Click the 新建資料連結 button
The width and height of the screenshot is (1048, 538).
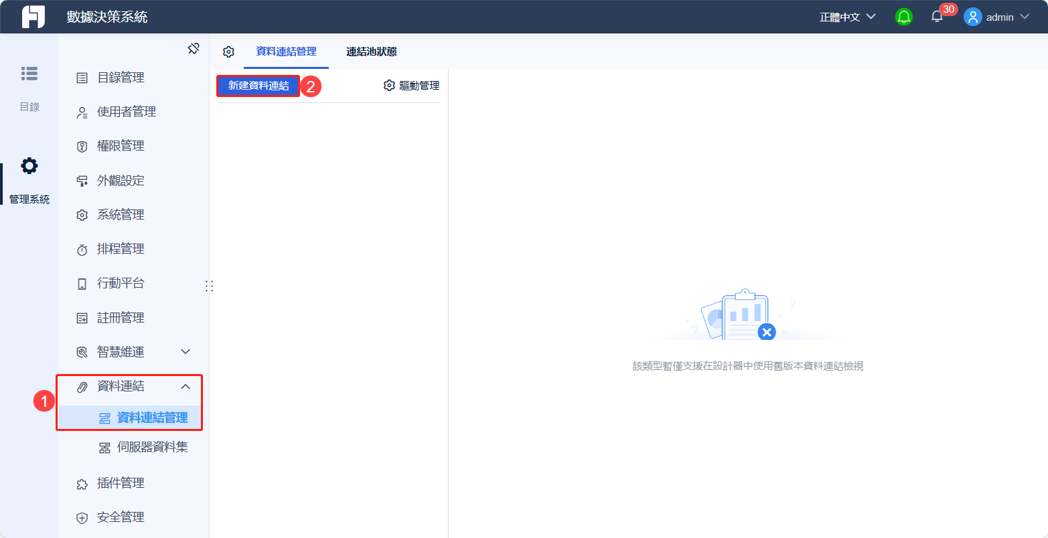(x=258, y=86)
